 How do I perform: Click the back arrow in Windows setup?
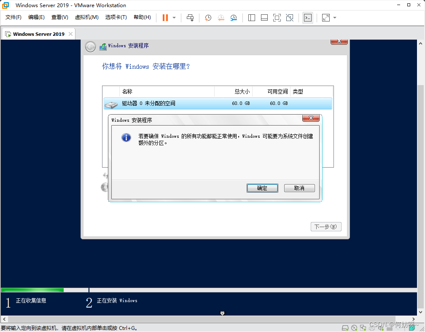90,47
